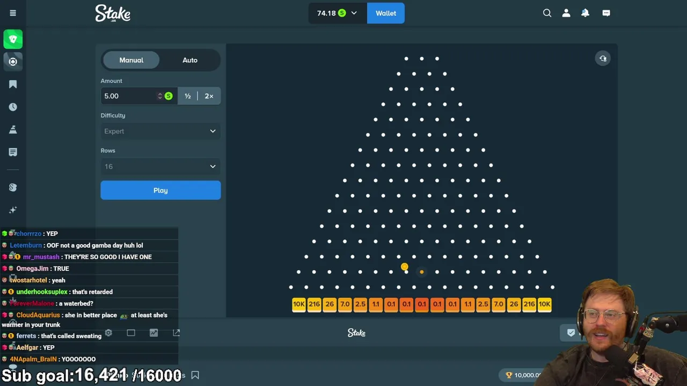Expand the Rows dropdown showing 16
The image size is (687, 386).
(x=160, y=167)
